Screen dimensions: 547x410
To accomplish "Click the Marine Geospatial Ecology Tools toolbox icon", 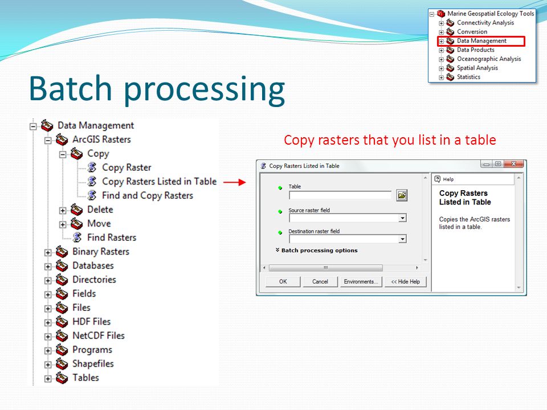I will 441,14.
